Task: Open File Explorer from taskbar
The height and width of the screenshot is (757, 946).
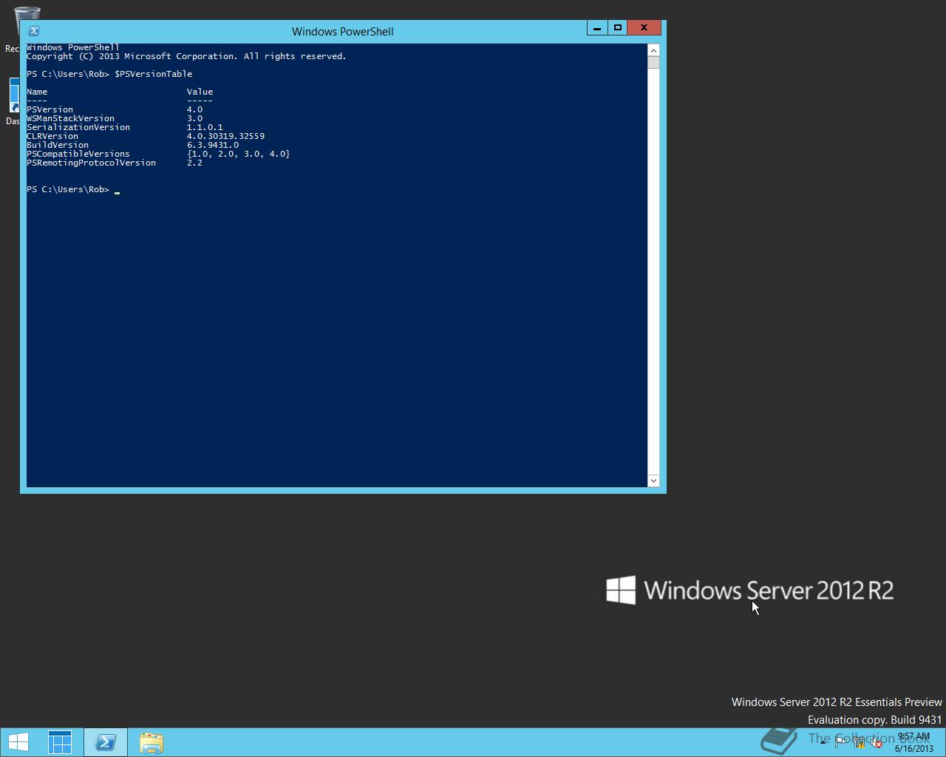Action: pos(152,742)
